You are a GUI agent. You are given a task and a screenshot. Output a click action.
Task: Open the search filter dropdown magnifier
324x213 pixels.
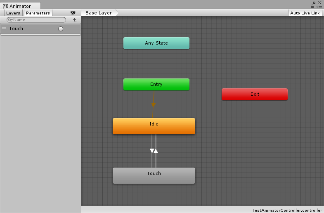10,20
